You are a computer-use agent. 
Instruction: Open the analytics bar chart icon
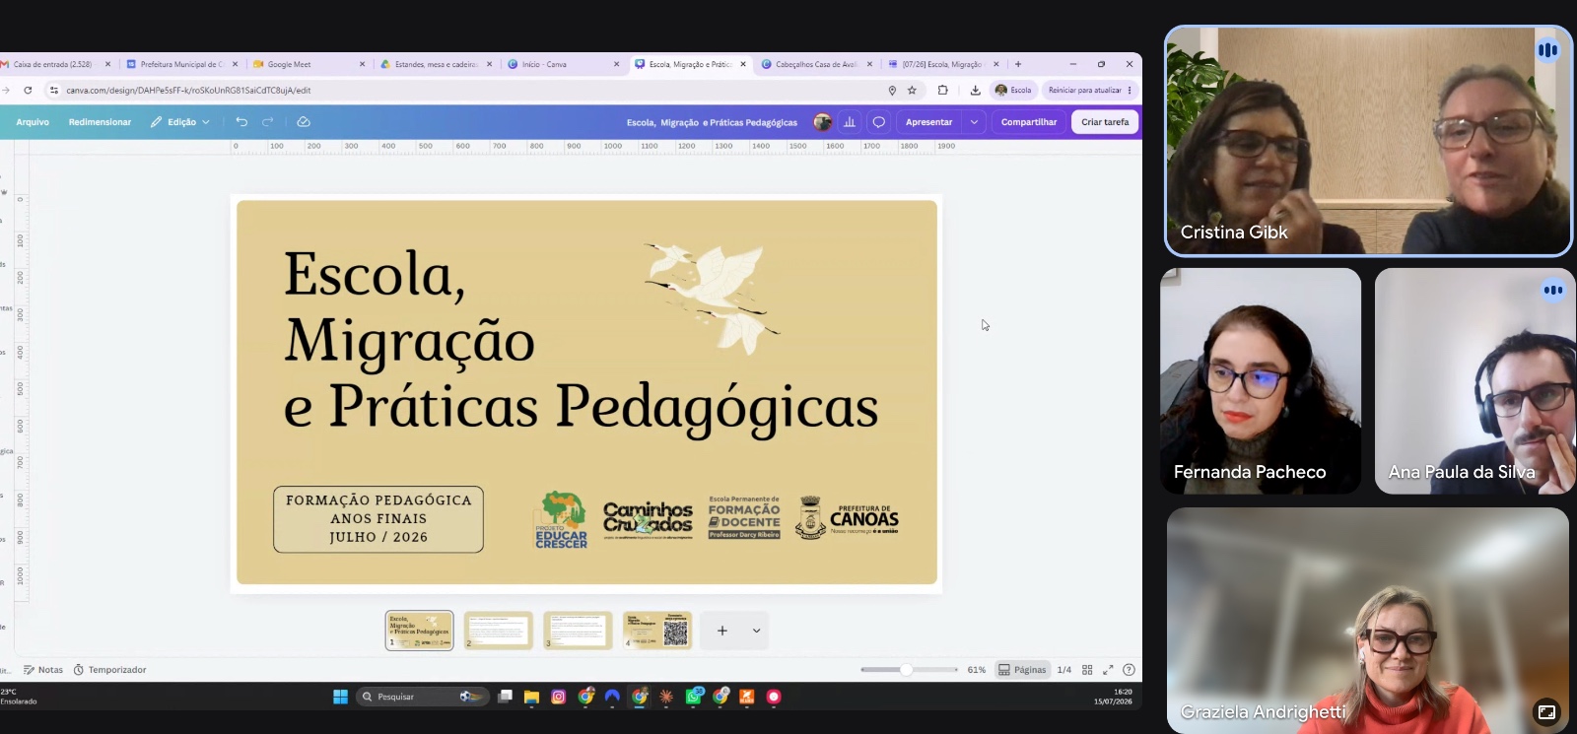pyautogui.click(x=850, y=122)
